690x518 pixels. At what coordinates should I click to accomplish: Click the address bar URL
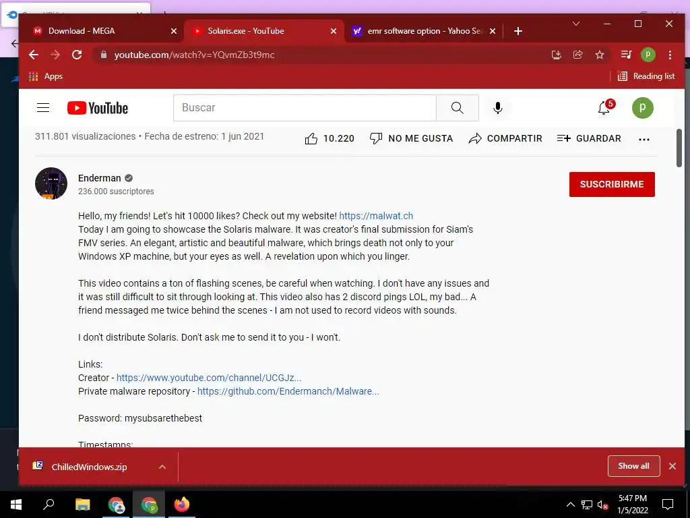coord(194,55)
